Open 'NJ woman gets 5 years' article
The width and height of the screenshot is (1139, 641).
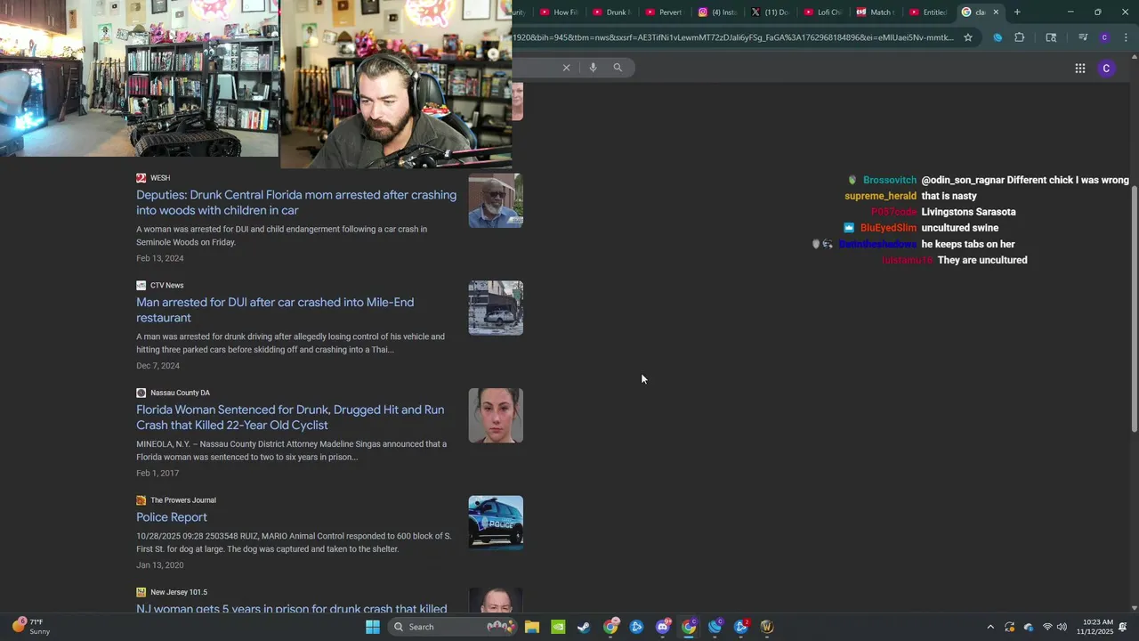tap(292, 609)
